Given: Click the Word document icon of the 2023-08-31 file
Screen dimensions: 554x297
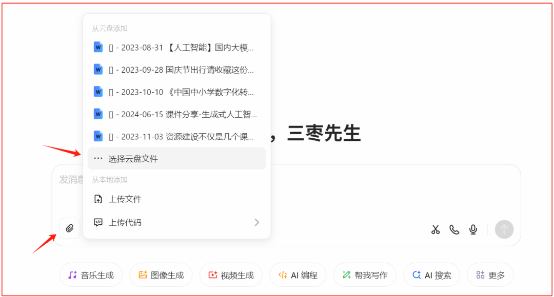Looking at the screenshot, I should [97, 47].
